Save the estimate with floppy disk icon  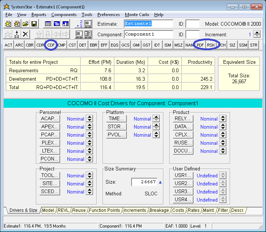34,24
